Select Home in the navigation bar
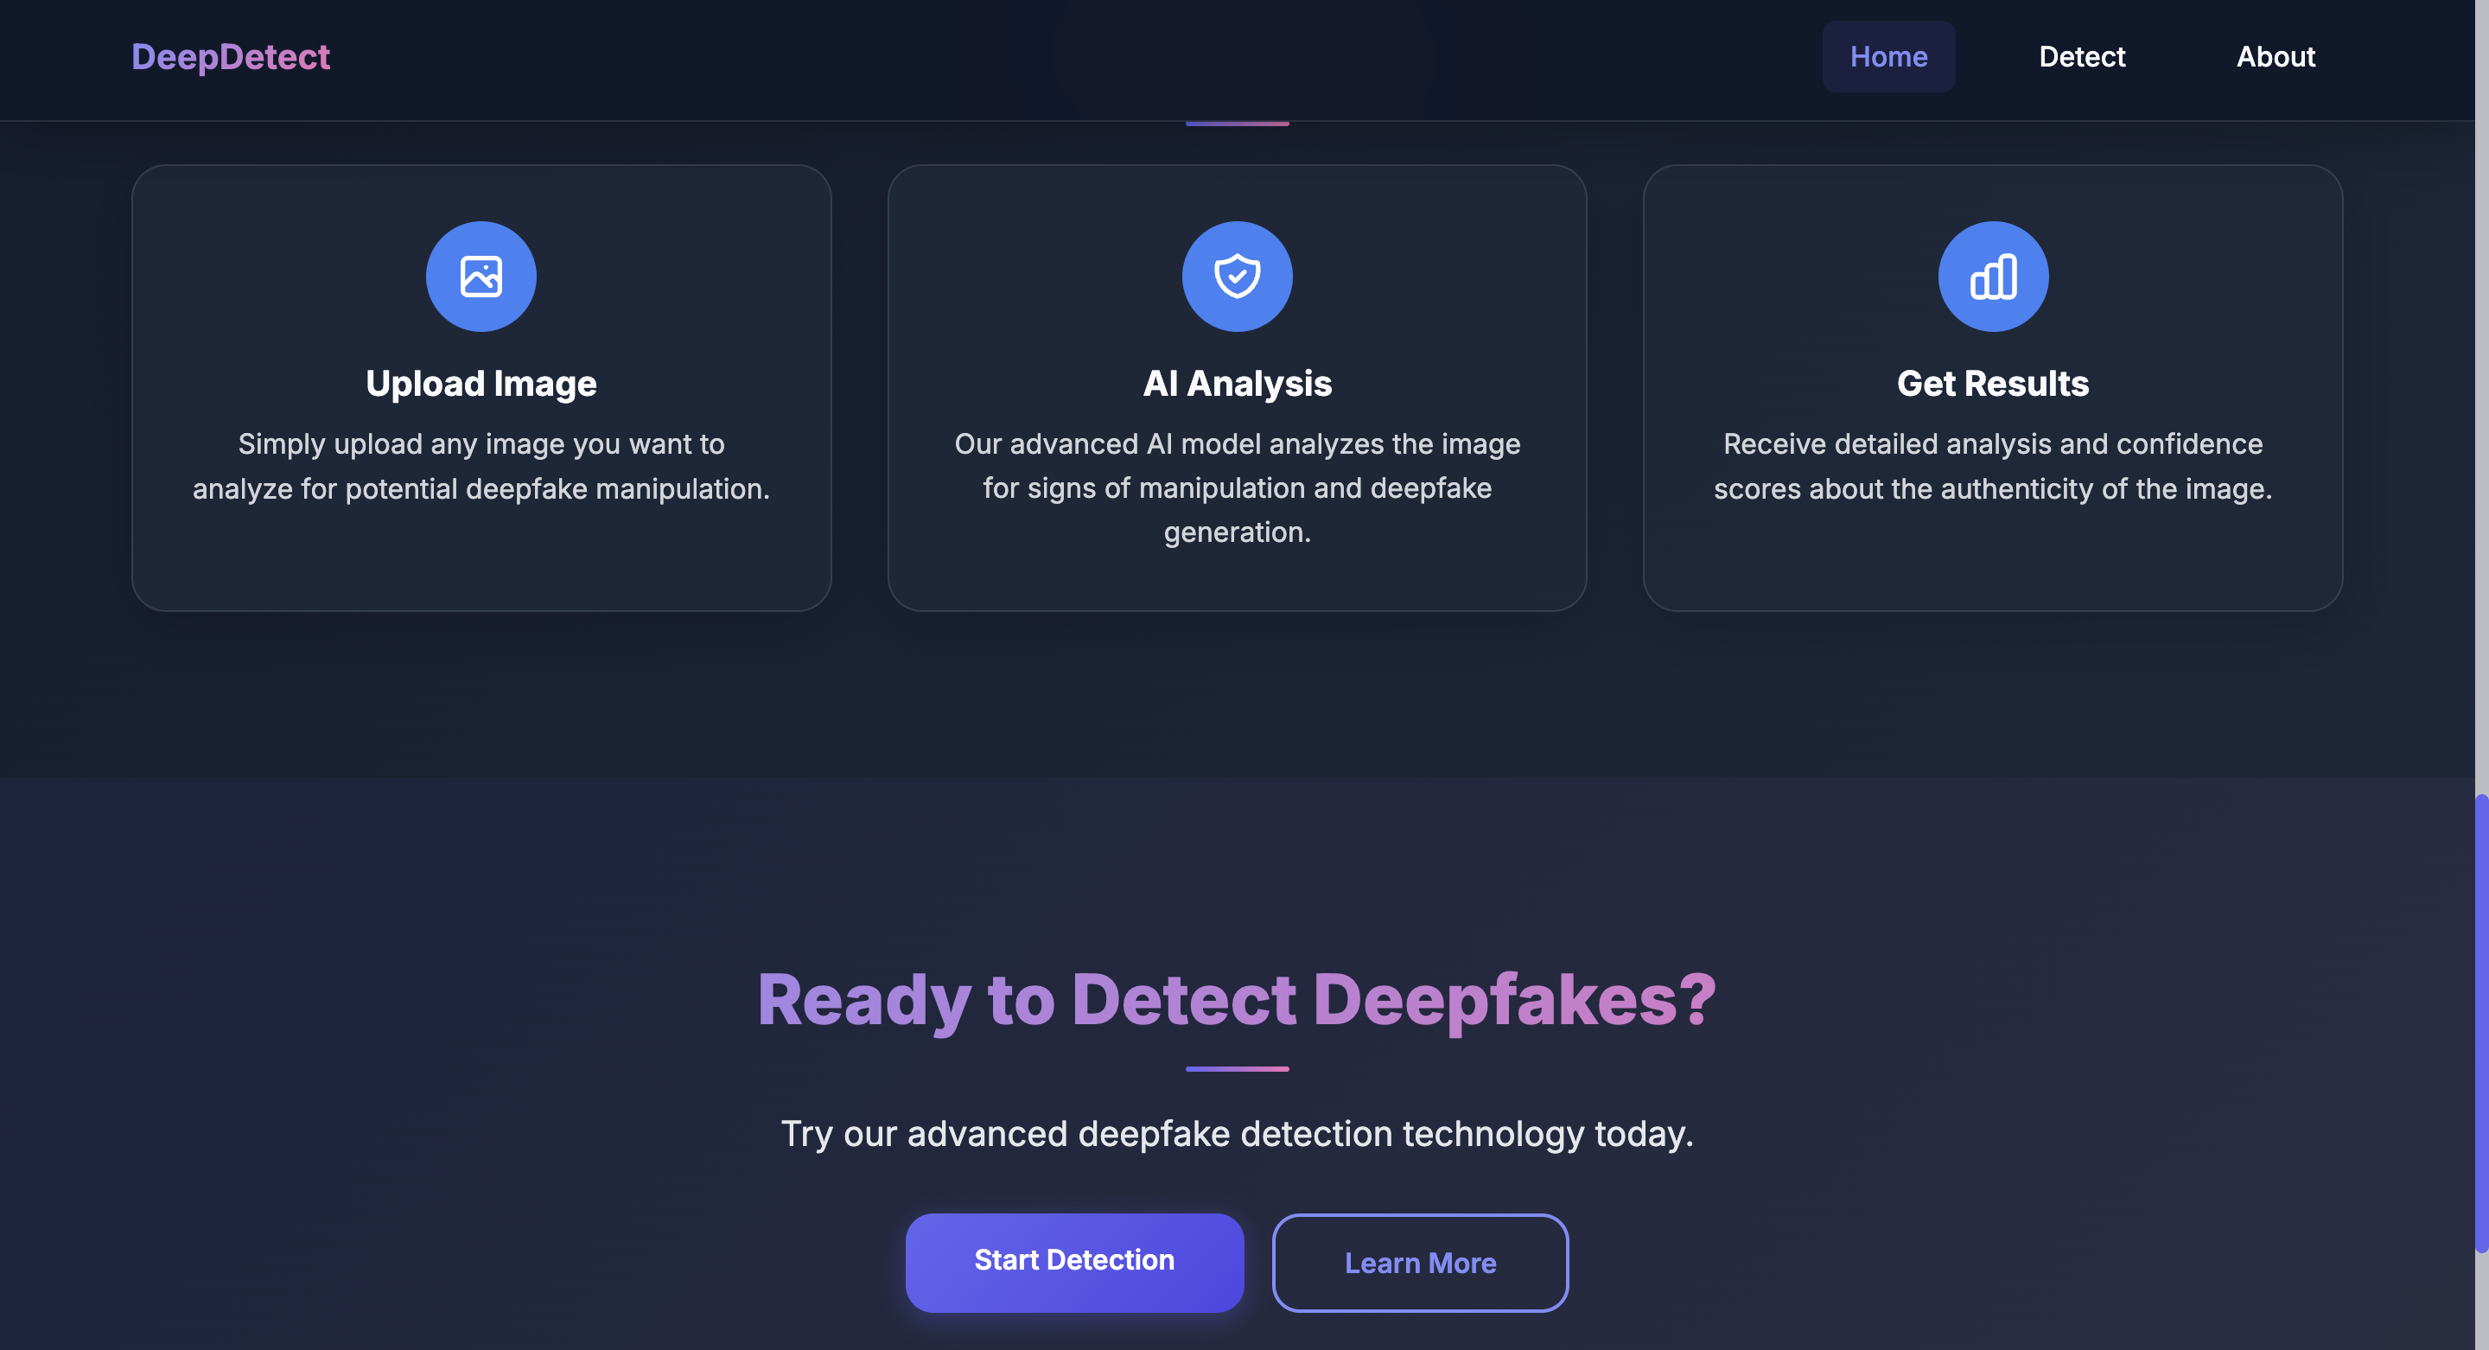This screenshot has height=1350, width=2489. 1888,56
